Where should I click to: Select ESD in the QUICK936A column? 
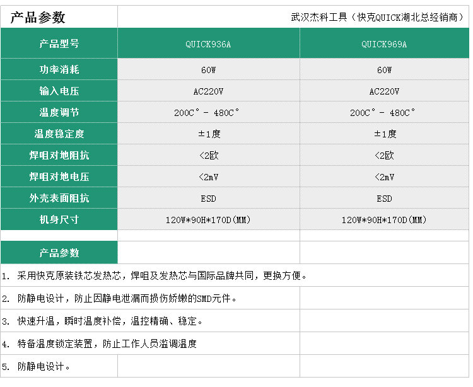tap(209, 199)
